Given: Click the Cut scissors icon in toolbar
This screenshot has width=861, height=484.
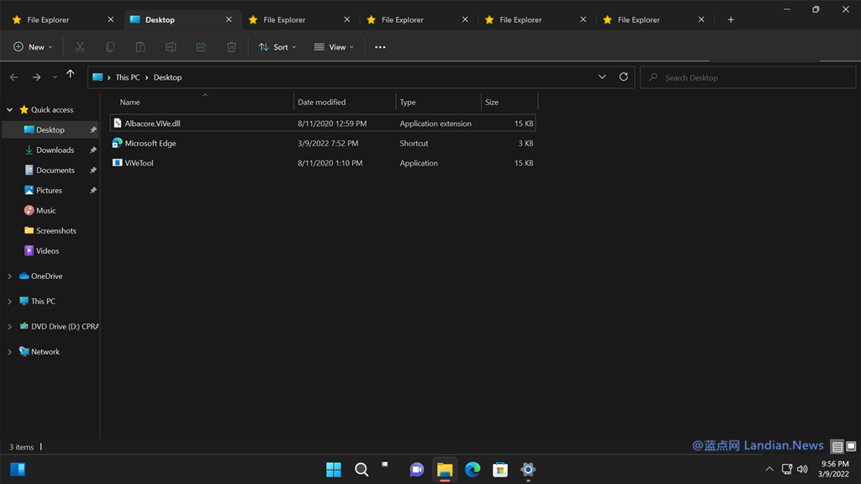Looking at the screenshot, I should click(80, 47).
